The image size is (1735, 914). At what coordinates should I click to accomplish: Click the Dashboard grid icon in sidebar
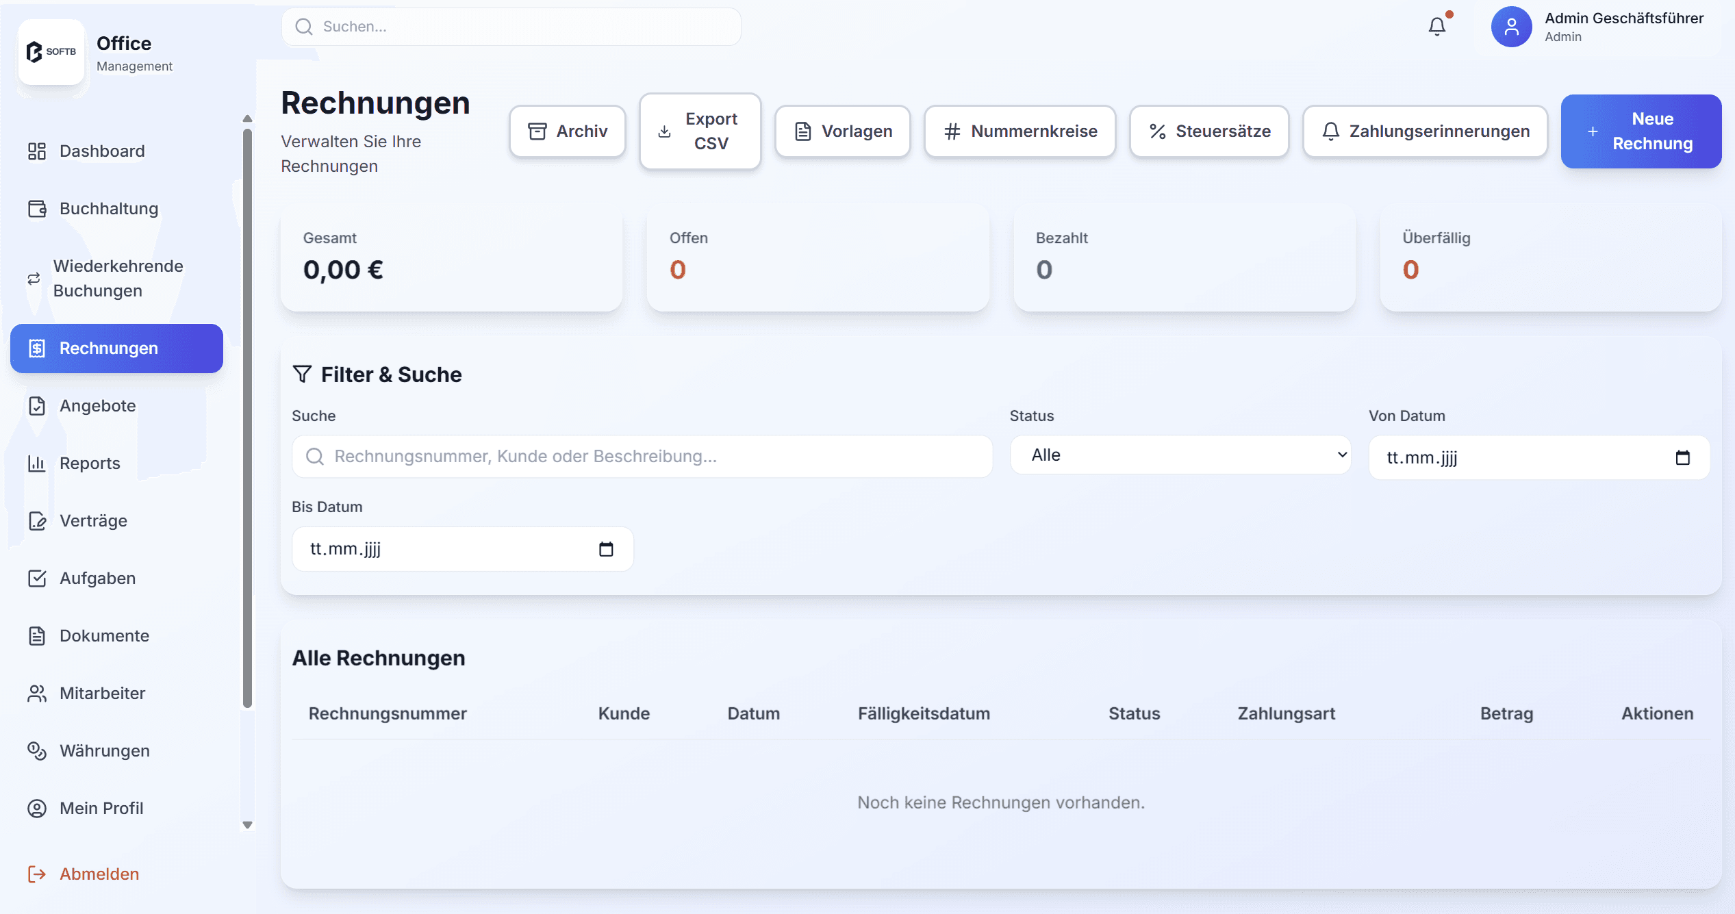(x=36, y=151)
